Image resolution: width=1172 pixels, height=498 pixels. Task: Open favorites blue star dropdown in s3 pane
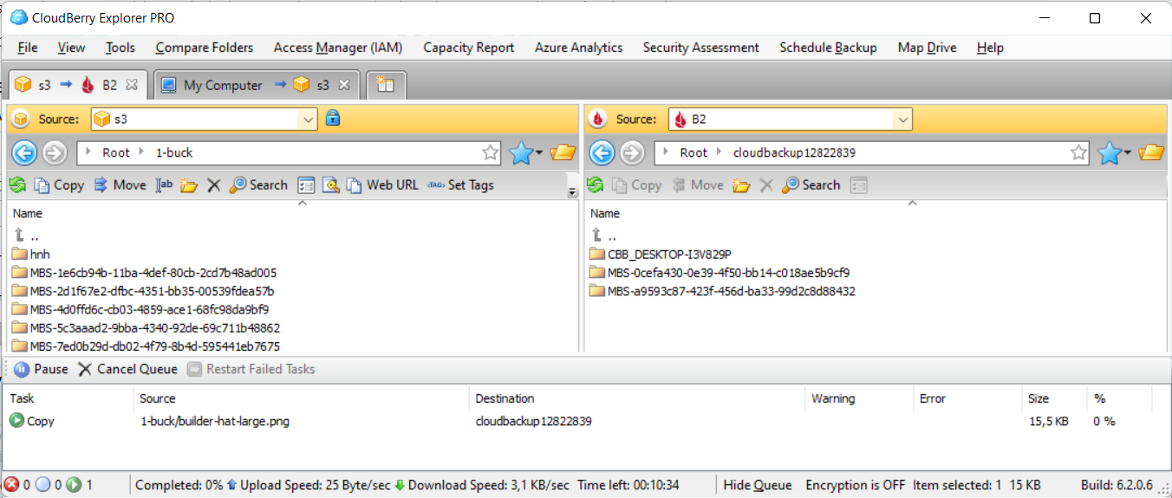tap(526, 152)
